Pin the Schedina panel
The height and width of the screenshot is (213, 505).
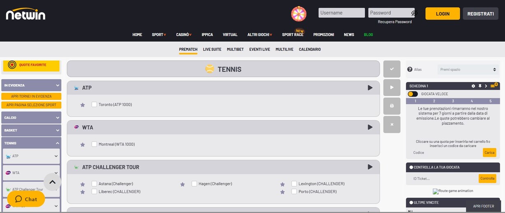click(480, 86)
